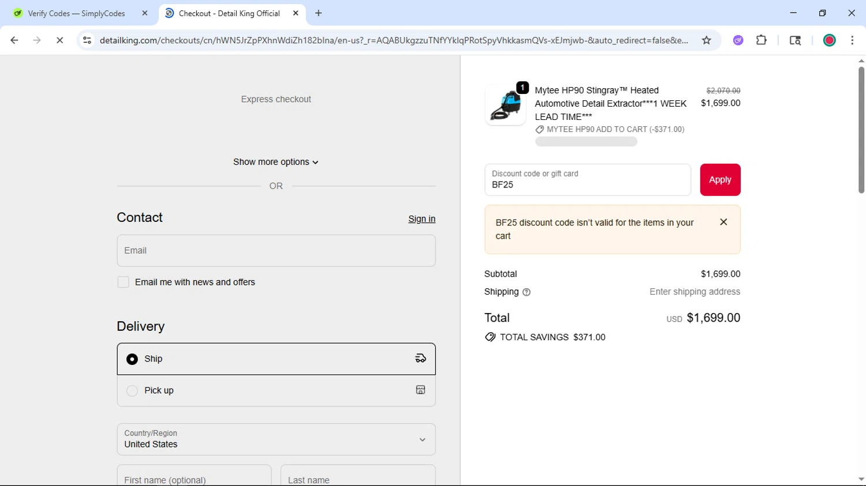This screenshot has width=866, height=486.
Task: Open Chrome three-dot menu
Action: (x=852, y=40)
